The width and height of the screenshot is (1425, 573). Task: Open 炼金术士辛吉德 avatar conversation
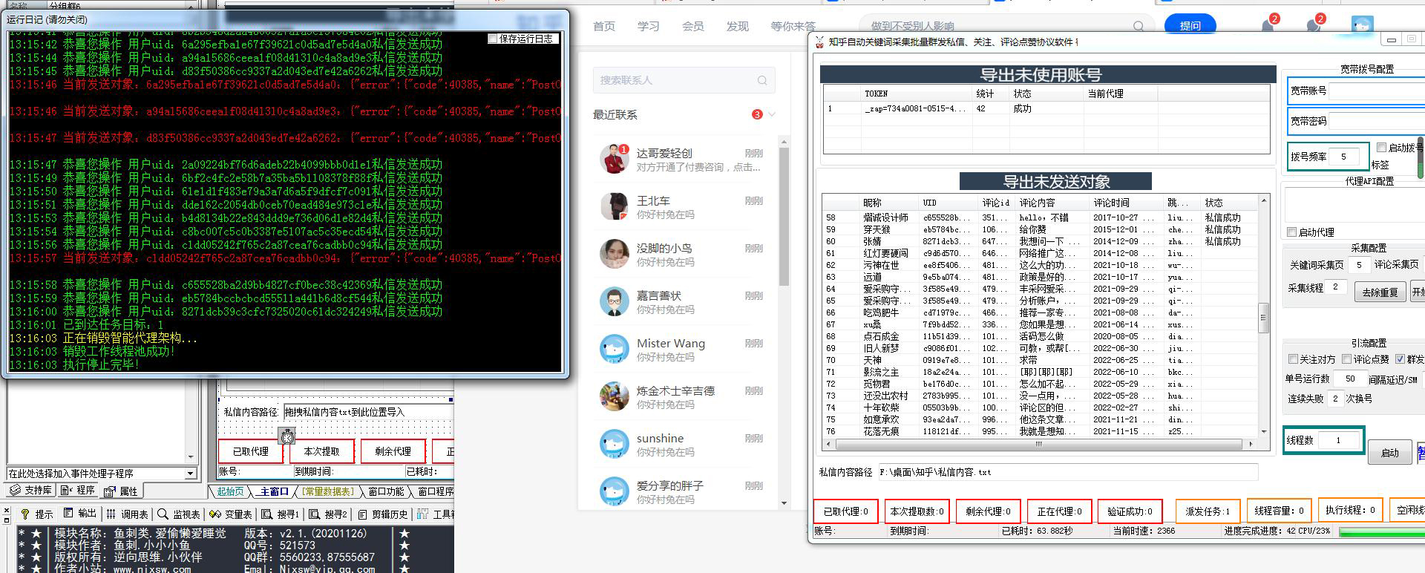(614, 396)
